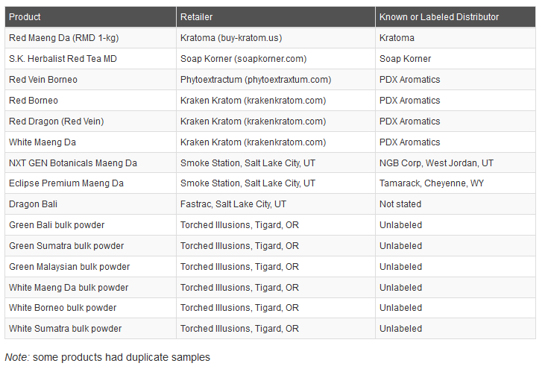Click the Retailer column header
This screenshot has height=369, width=548.
[197, 16]
